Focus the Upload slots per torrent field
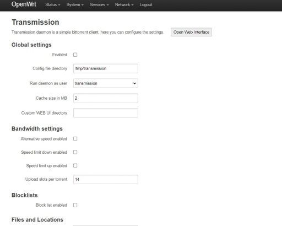The width and height of the screenshot is (282, 226). pos(106,179)
